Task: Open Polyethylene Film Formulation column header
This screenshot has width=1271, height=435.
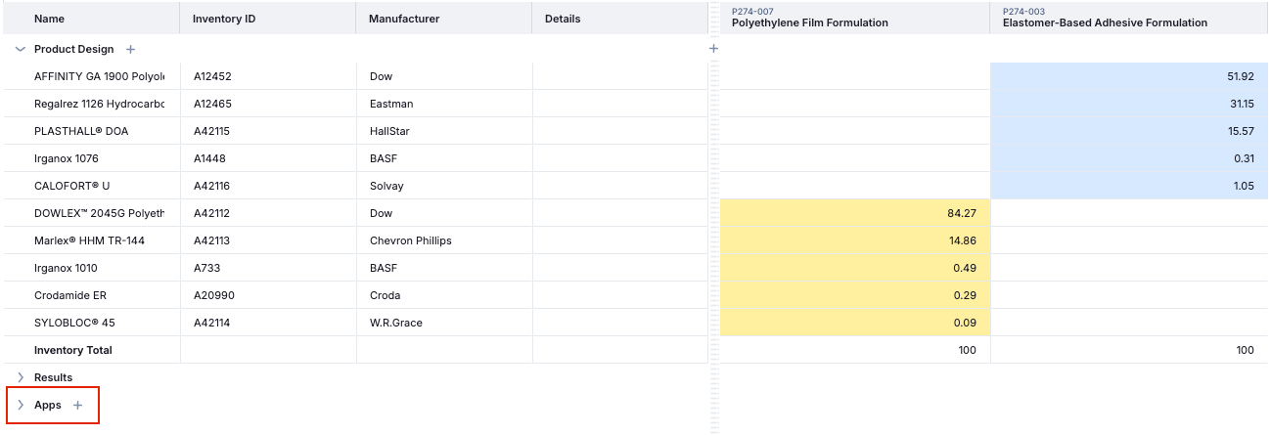Action: 809,22
